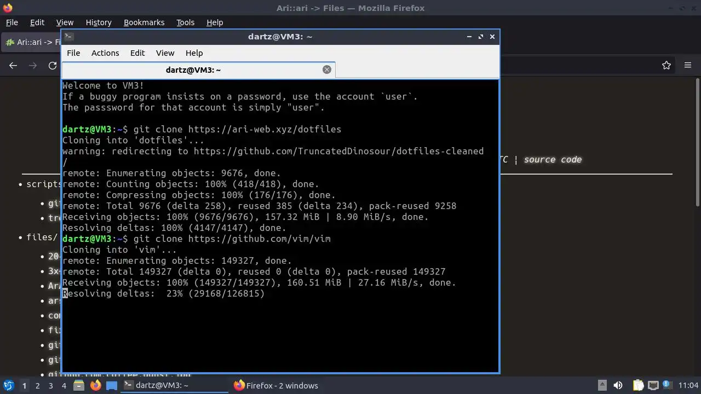701x394 pixels.
Task: Launch Firefox from the taskbar quick launcher
Action: 95,385
